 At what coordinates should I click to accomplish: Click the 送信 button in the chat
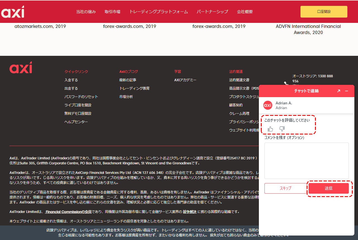329,188
